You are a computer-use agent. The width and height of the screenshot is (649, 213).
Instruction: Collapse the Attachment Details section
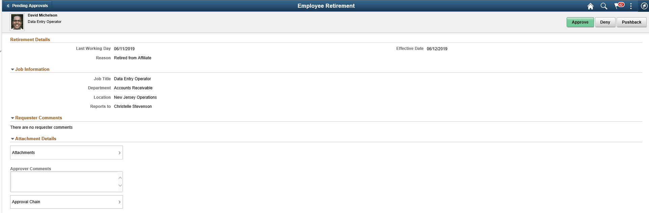pyautogui.click(x=12, y=139)
